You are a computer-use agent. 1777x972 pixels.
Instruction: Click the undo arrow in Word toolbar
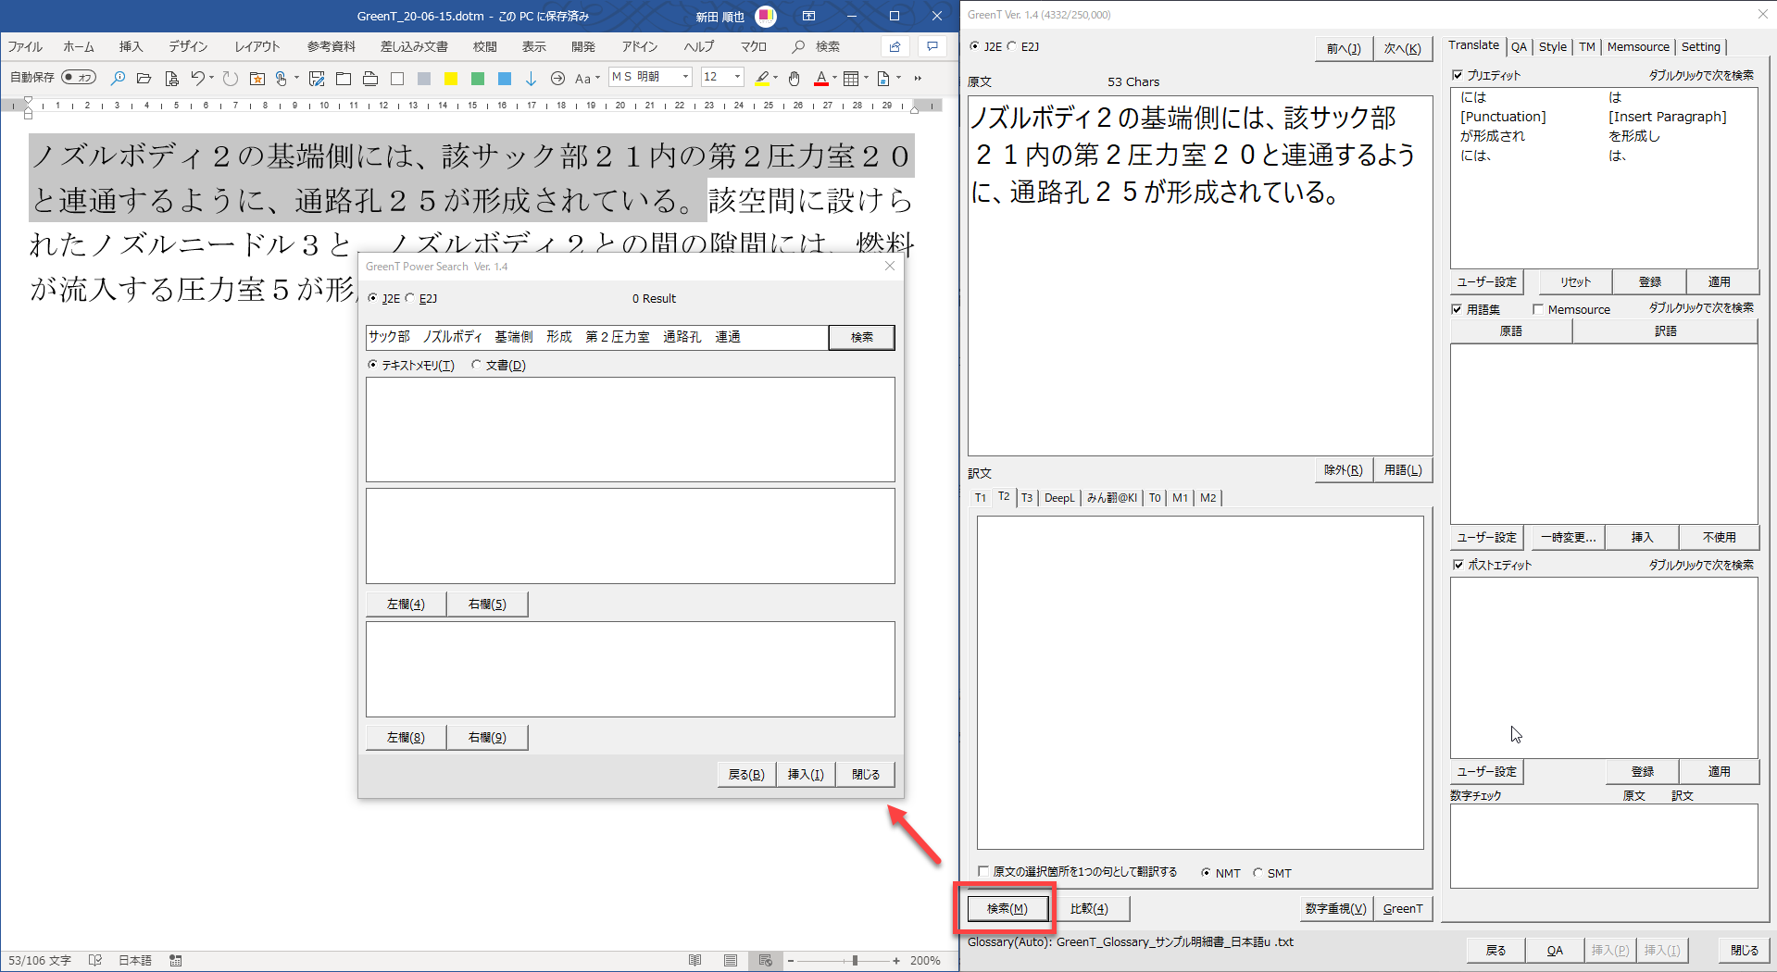pos(197,79)
